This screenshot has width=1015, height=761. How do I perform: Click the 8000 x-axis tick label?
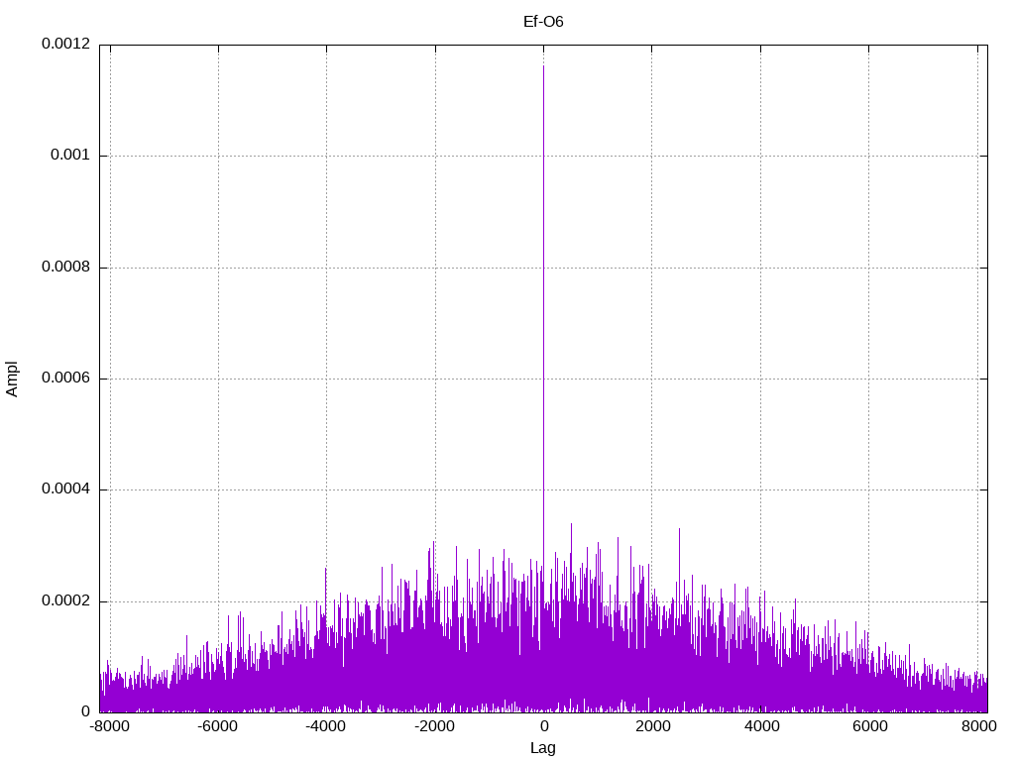(x=978, y=726)
